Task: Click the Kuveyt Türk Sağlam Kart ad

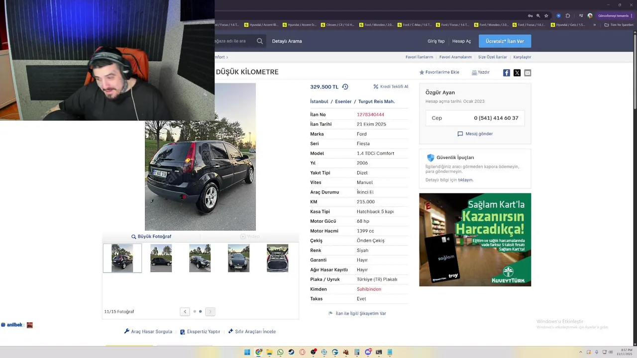Action: (x=475, y=240)
